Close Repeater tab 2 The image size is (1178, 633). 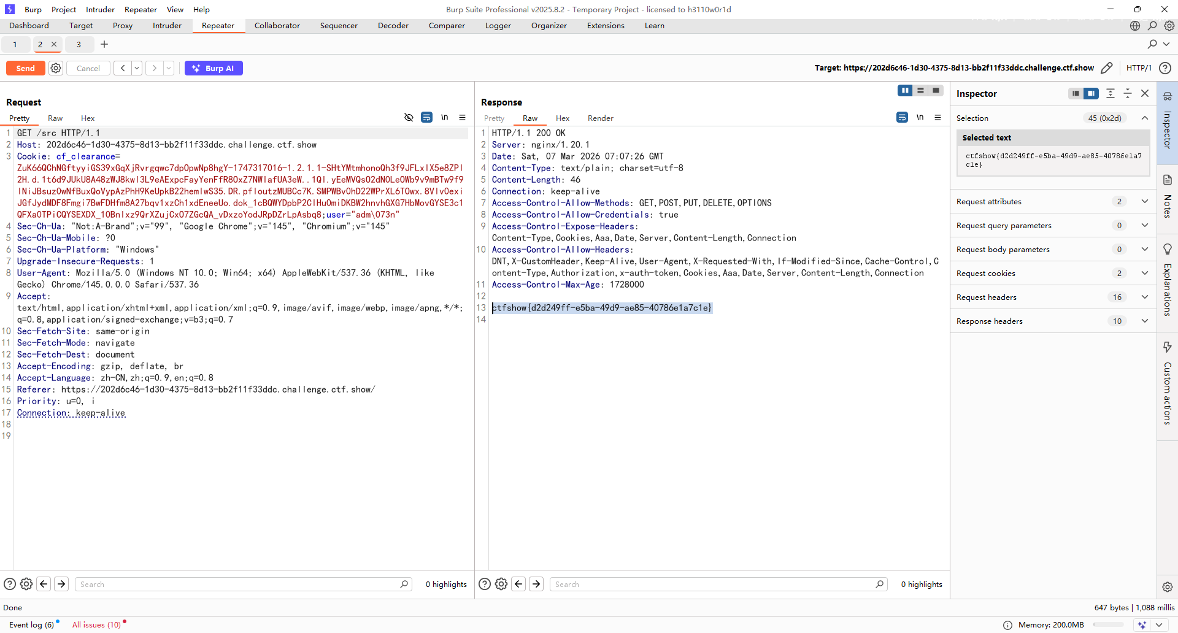(54, 44)
